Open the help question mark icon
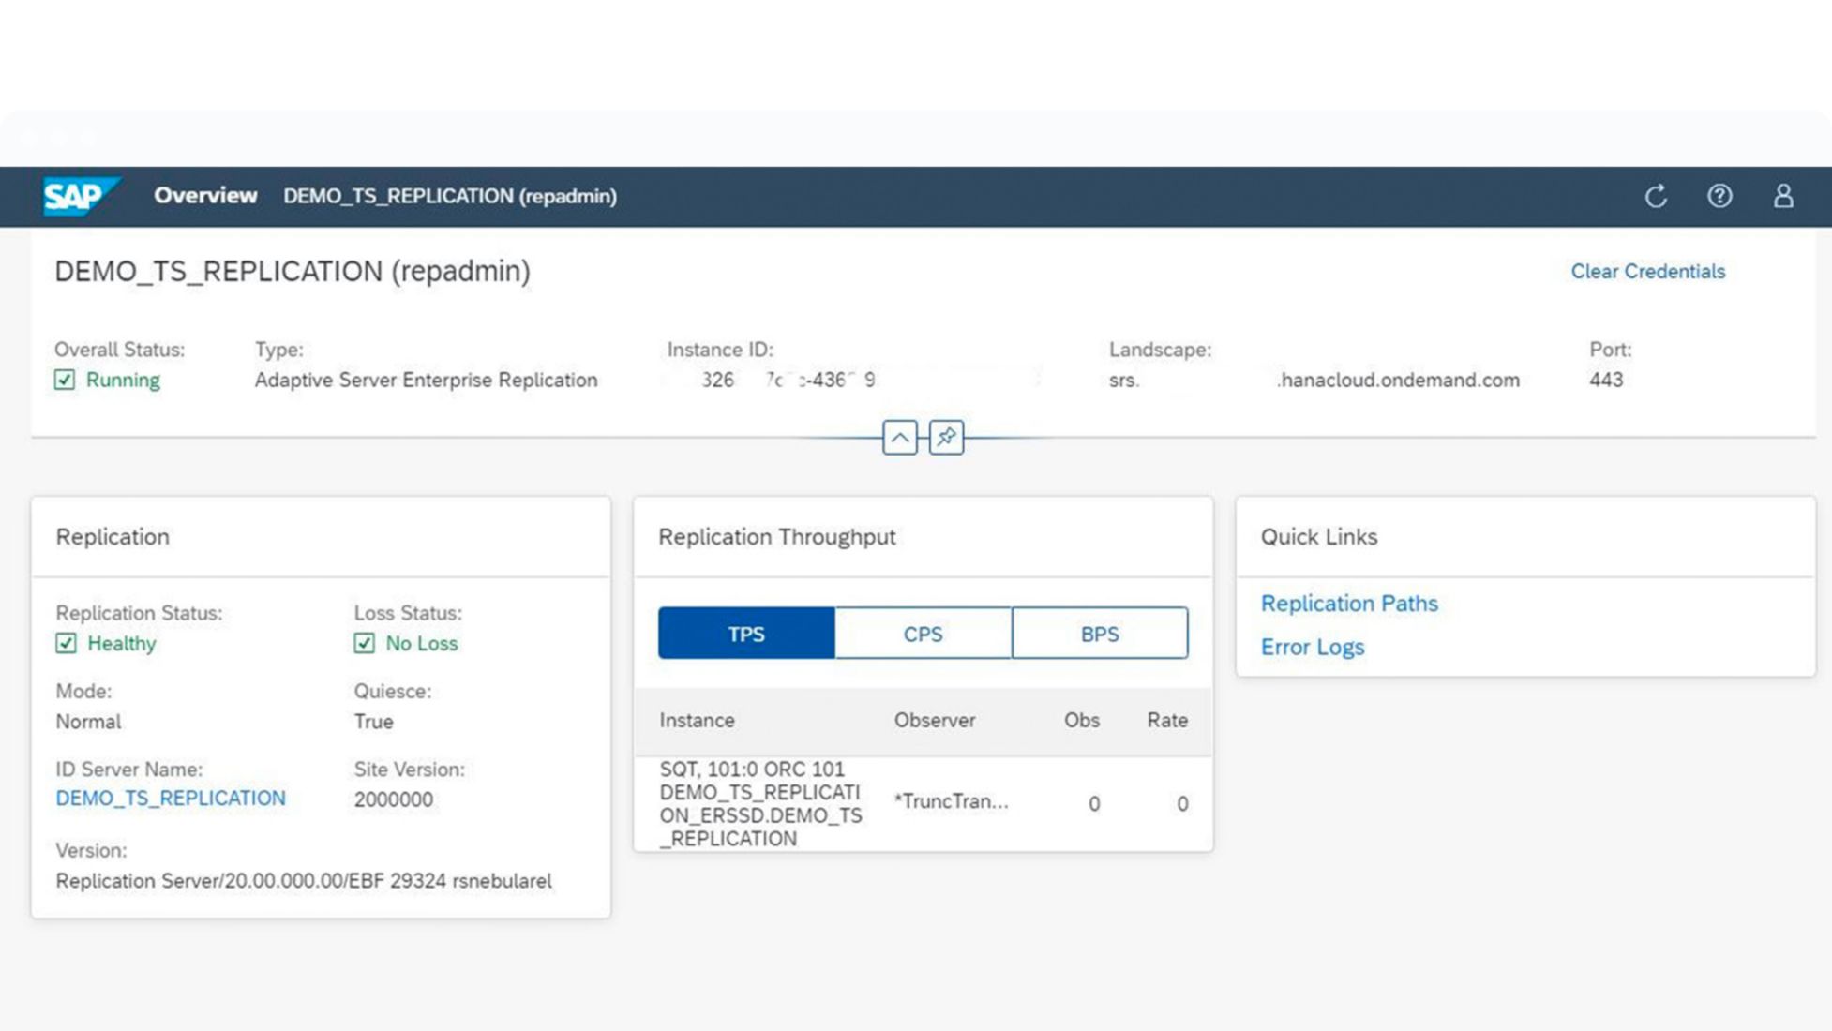Image resolution: width=1832 pixels, height=1031 pixels. coord(1719,196)
